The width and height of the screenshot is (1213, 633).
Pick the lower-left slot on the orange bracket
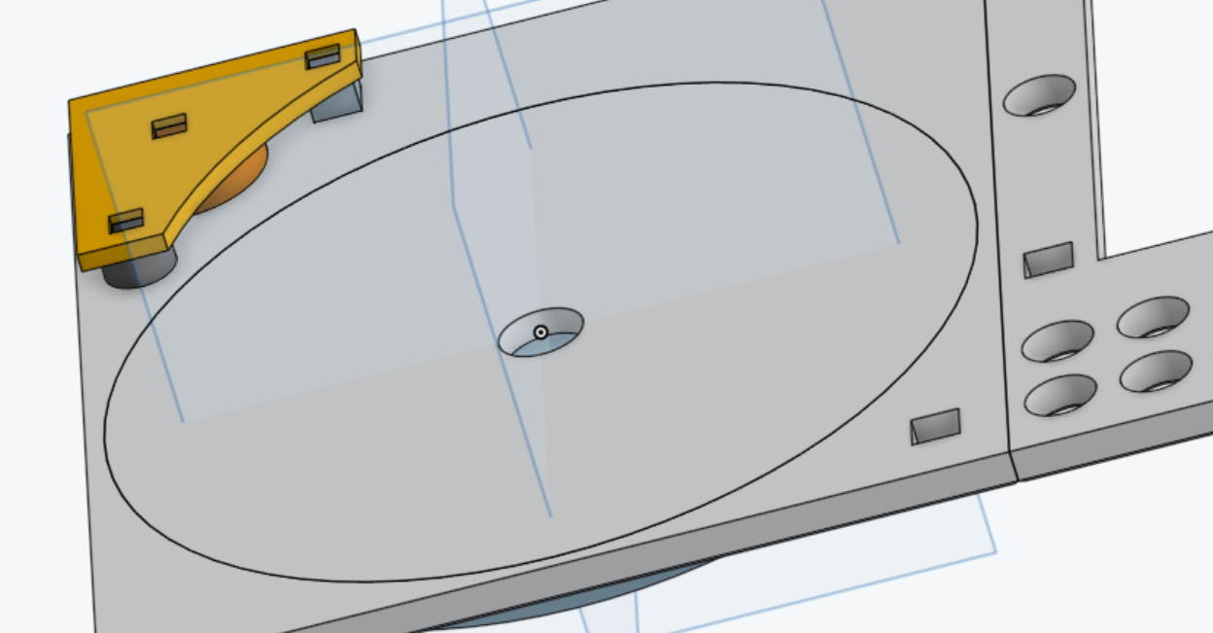[x=126, y=221]
